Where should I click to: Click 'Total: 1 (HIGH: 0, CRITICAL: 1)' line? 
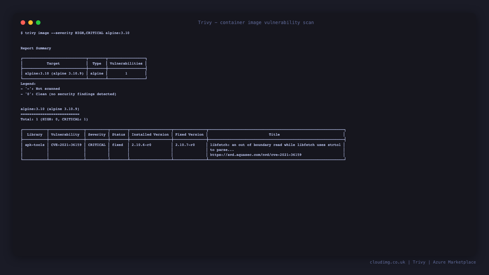pos(54,119)
